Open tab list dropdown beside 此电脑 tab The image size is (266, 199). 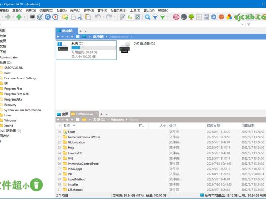[86, 31]
